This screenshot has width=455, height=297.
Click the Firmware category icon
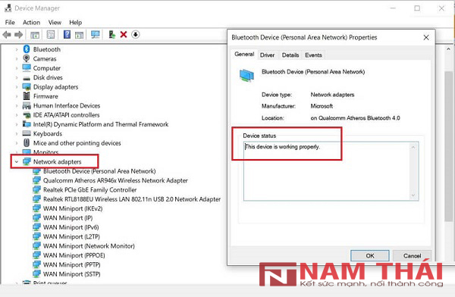pyautogui.click(x=27, y=96)
